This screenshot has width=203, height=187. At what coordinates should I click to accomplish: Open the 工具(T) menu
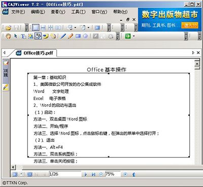click(x=78, y=12)
